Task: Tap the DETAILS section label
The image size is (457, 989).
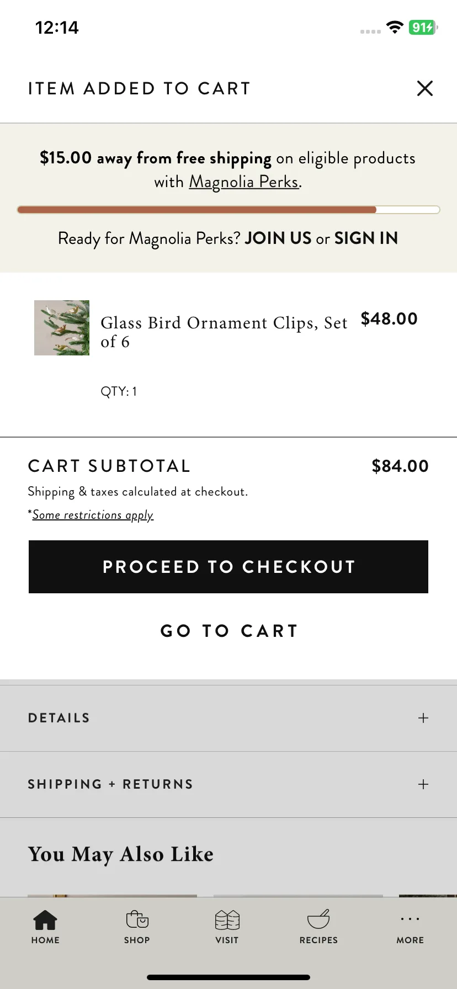Action: pyautogui.click(x=59, y=718)
